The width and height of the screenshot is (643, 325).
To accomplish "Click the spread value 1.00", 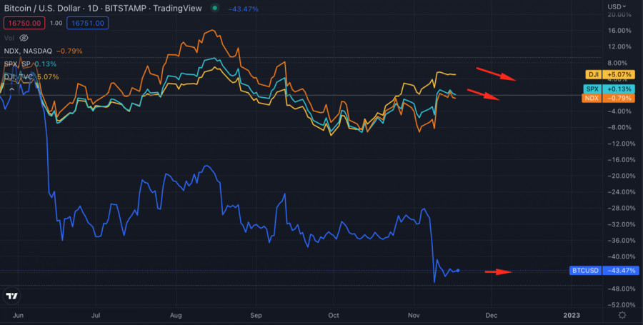I will 56,24.
